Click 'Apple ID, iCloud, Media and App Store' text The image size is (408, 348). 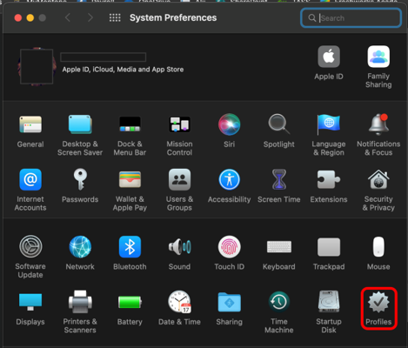coord(123,70)
